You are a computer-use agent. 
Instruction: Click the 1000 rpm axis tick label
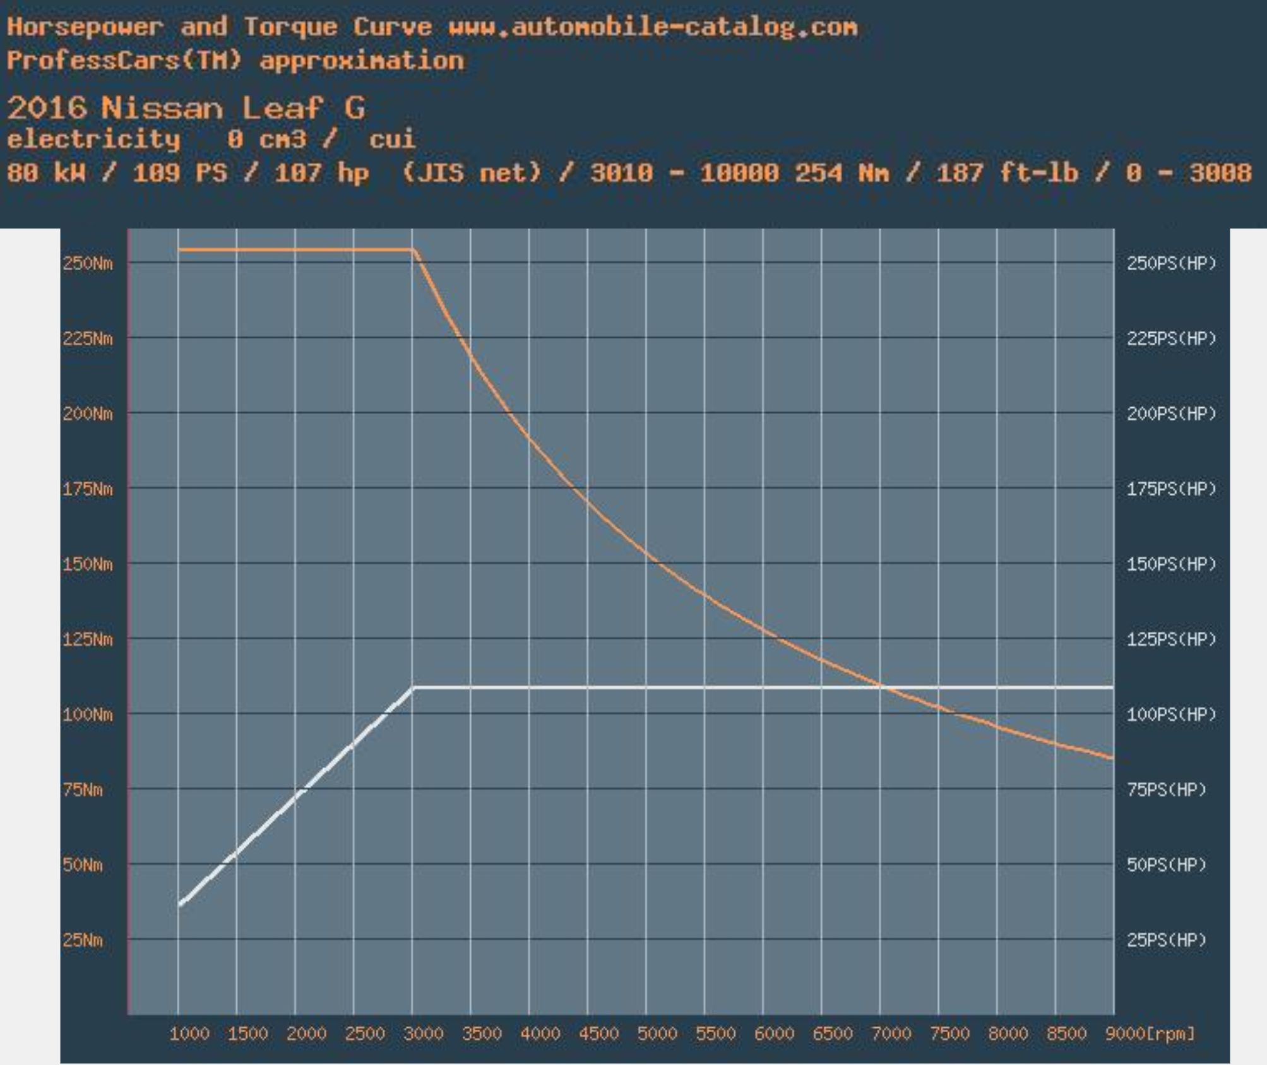189,1034
